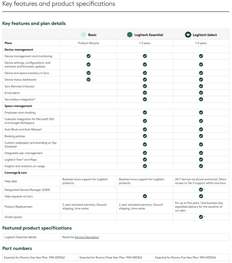Click Essential checkmark for Email alerts
Screen dimensions: 232x263
[x=145, y=93]
